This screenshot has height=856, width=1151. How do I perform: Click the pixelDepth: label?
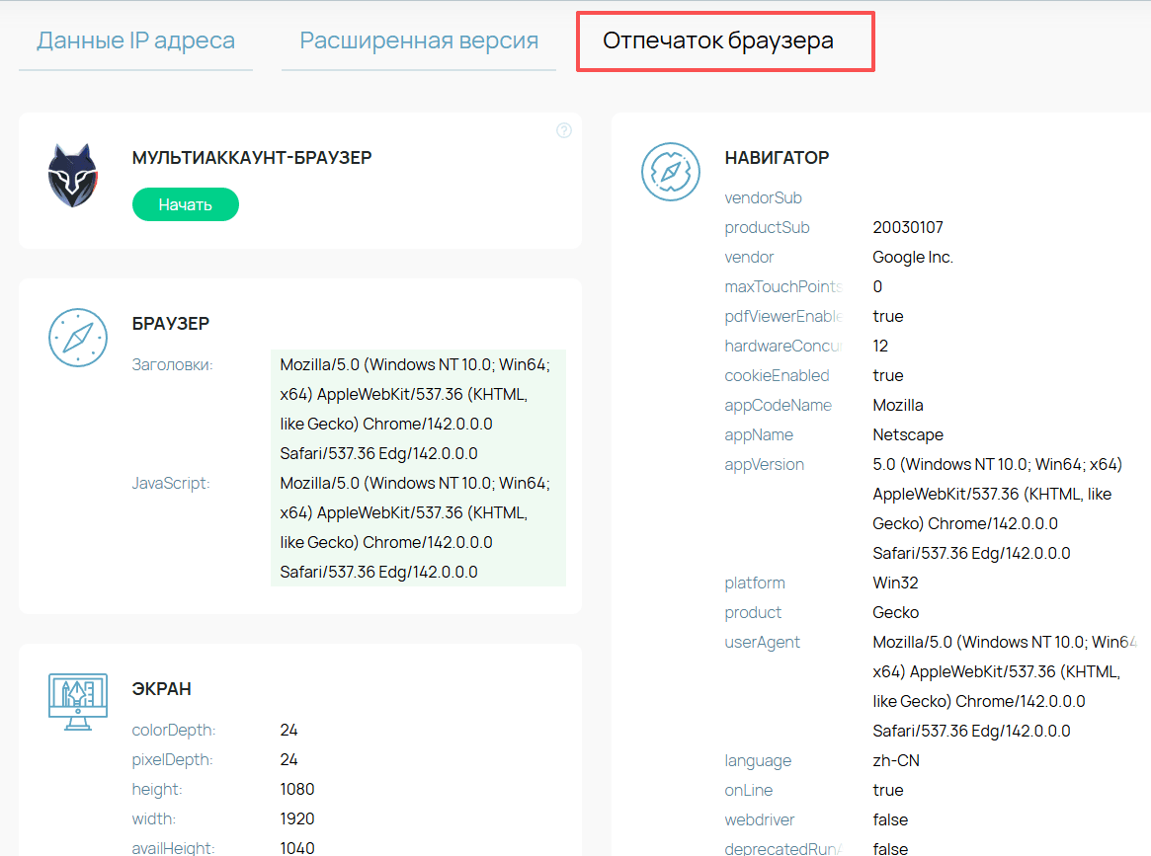tap(172, 760)
